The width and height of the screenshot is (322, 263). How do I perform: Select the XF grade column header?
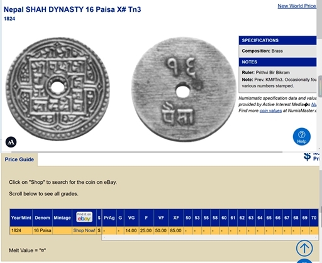pos(176,218)
